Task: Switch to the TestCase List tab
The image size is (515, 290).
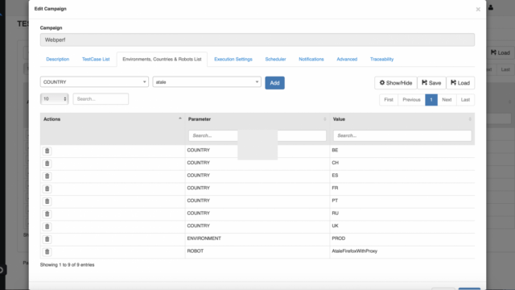Action: click(96, 59)
